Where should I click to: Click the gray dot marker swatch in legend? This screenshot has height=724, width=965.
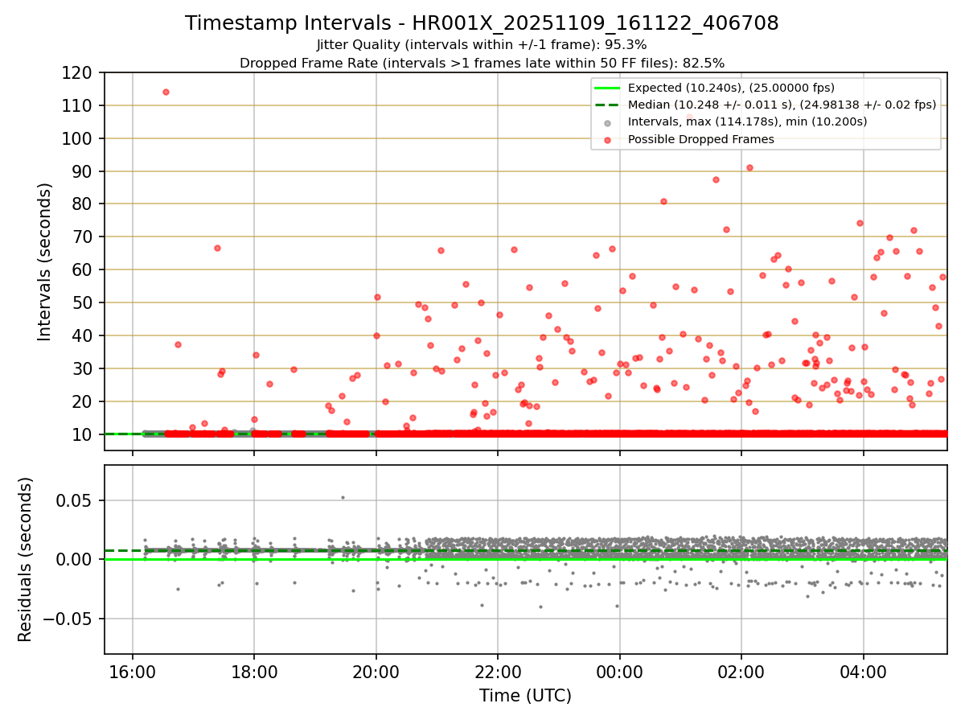point(608,123)
